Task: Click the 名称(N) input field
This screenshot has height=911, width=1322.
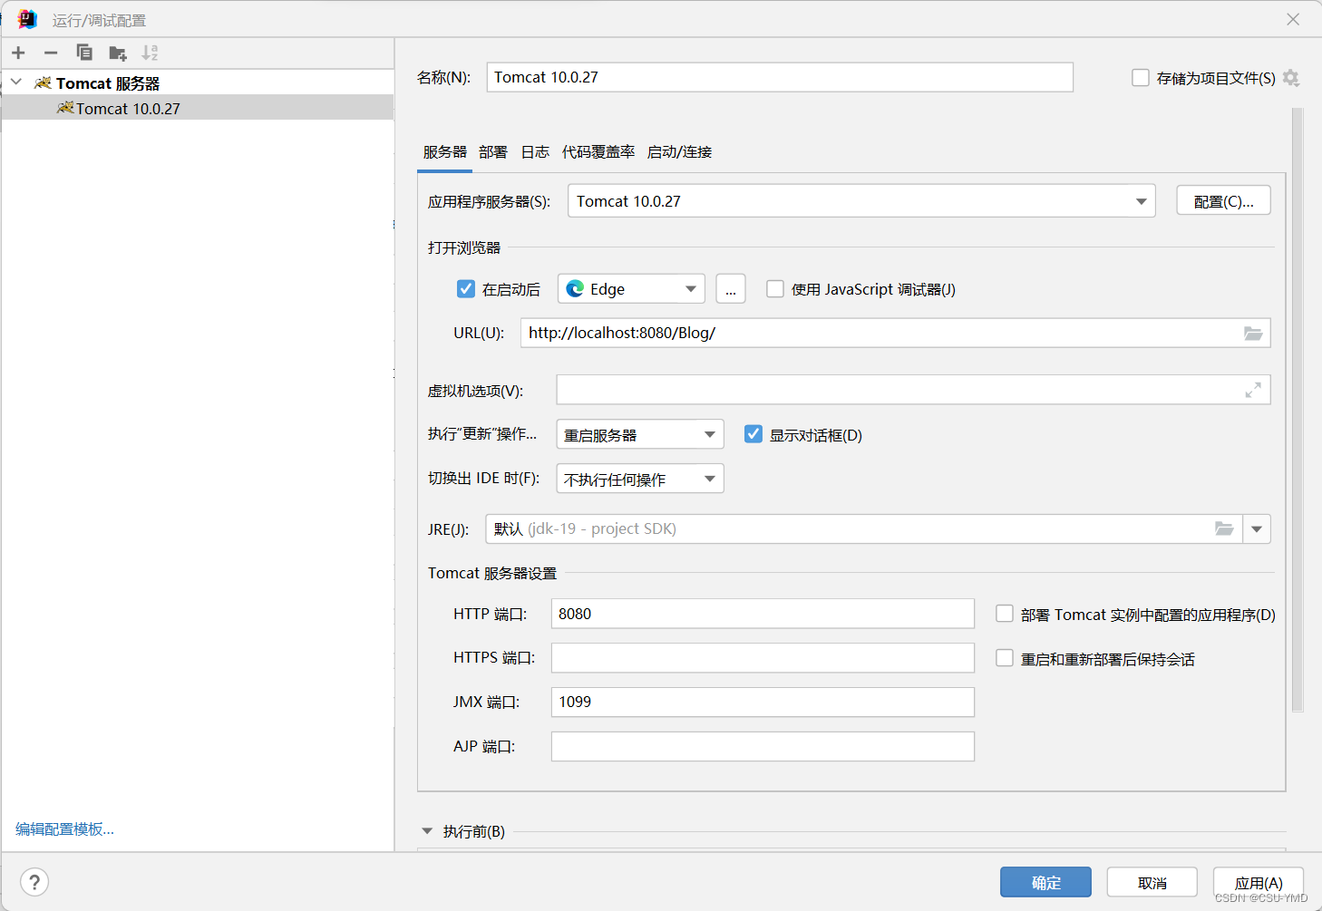Action: [780, 77]
